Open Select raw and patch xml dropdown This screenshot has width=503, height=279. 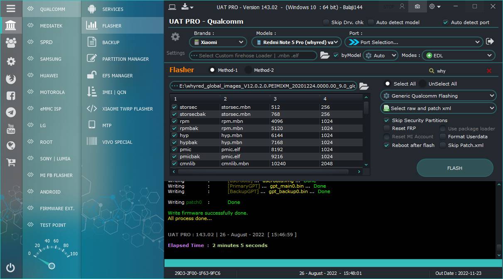(438, 108)
